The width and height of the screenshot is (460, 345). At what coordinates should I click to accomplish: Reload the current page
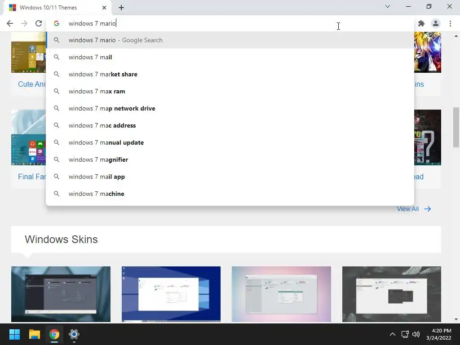click(39, 23)
